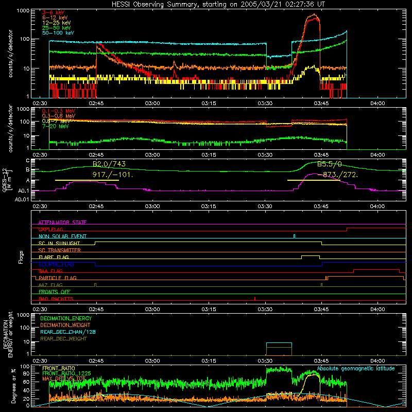The height and width of the screenshot is (412, 412).
Task: Click the DECIMATION_WEIGHT legend entry
Action: click(65, 325)
